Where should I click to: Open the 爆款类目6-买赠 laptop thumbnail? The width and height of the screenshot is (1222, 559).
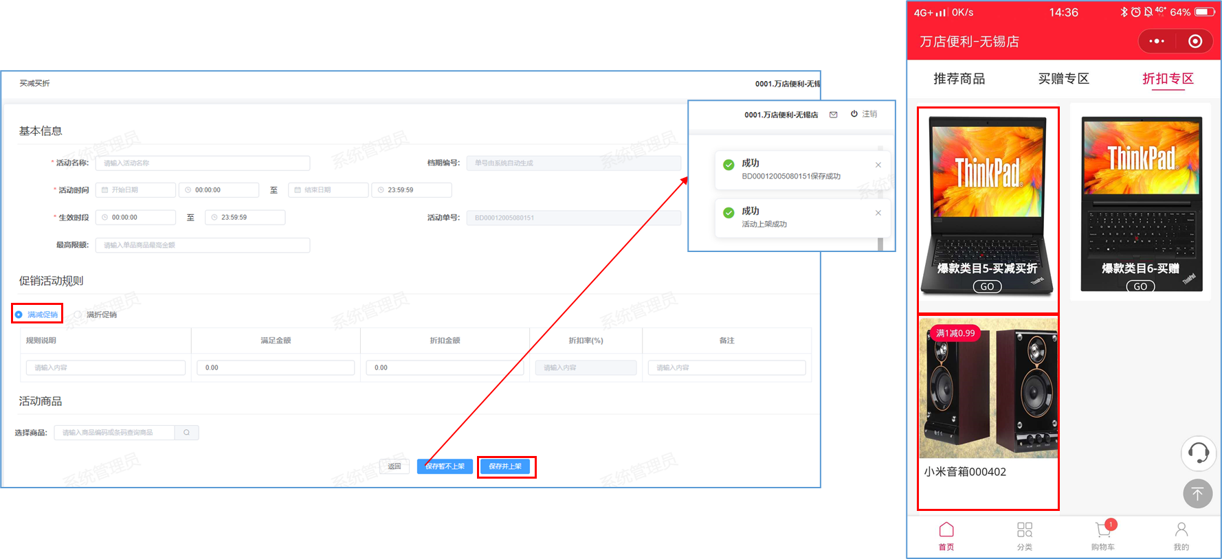pos(1142,204)
